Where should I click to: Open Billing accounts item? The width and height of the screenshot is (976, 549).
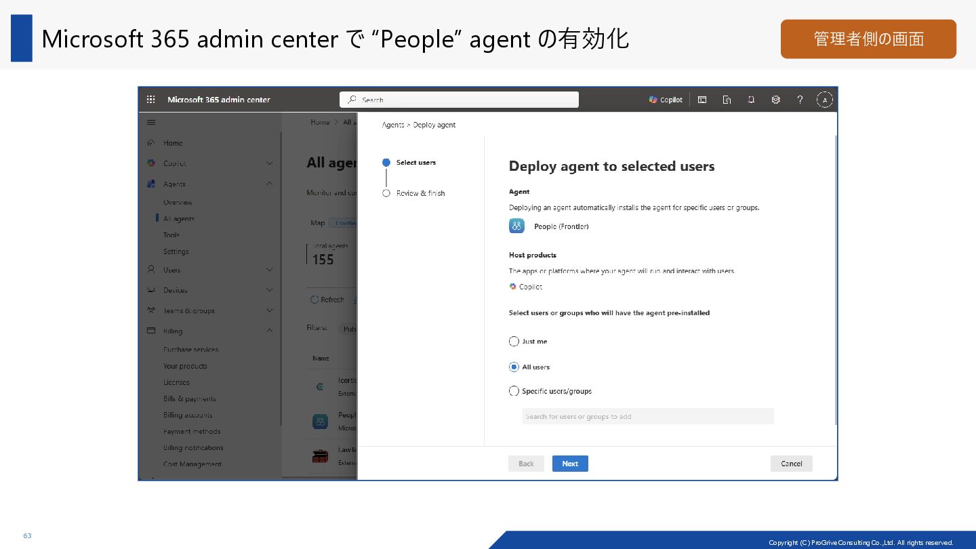tap(188, 415)
